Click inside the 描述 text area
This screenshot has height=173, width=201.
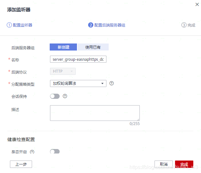click(x=95, y=113)
